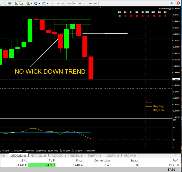Viewport: 182px width, 172px height.
Task: Open the notification bubble with red badge
Action: pos(178,3)
